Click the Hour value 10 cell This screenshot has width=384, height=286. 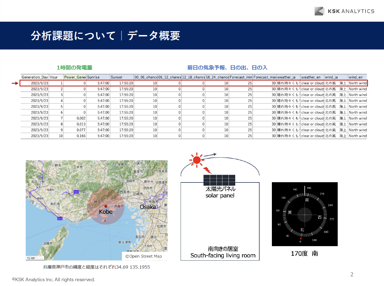click(56, 136)
